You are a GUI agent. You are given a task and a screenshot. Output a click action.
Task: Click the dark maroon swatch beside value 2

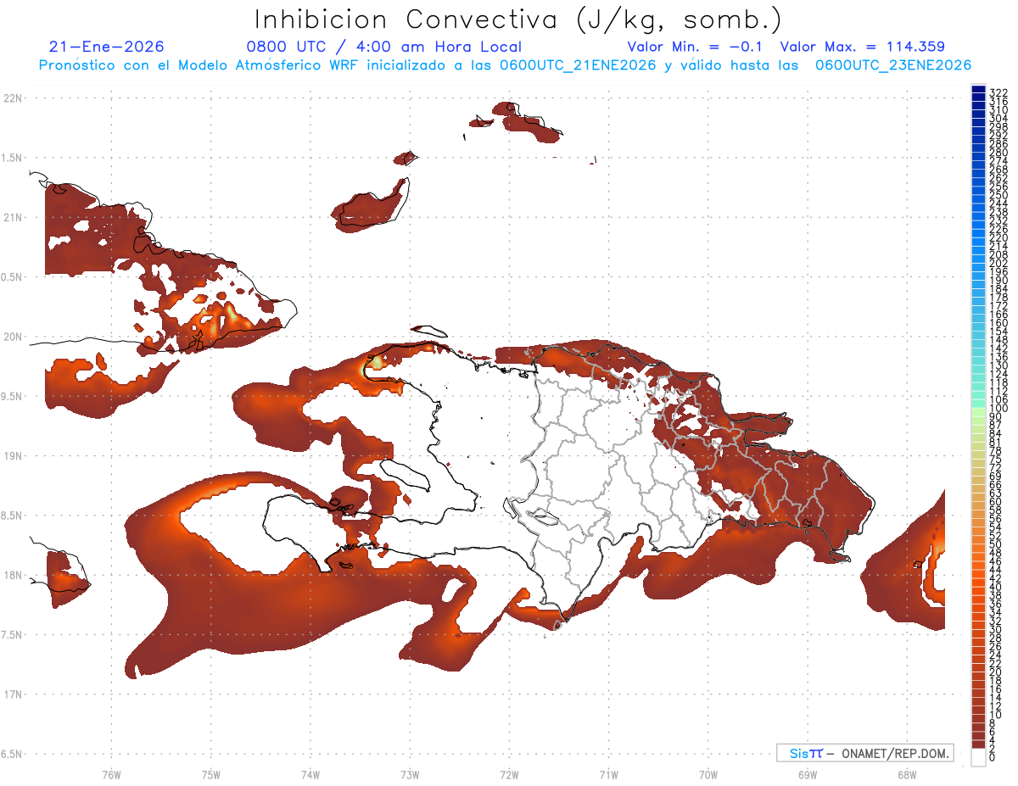(x=978, y=744)
